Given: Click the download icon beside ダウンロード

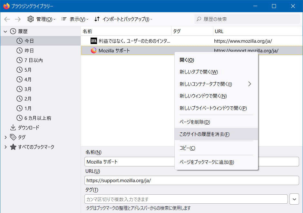Looking at the screenshot, I should [13, 128].
